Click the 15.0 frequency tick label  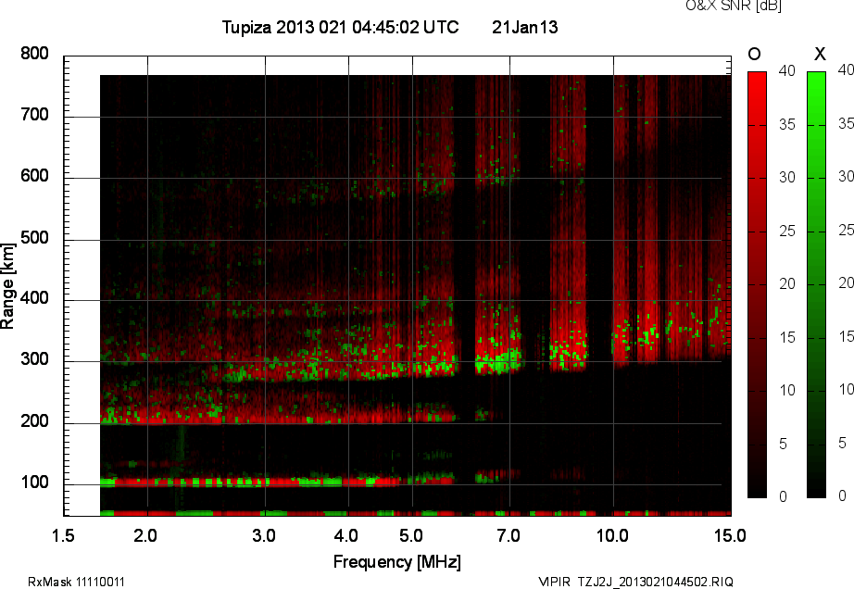tap(730, 536)
